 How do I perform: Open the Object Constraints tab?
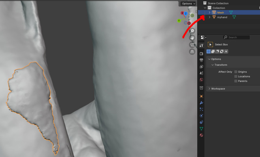click(x=201, y=122)
